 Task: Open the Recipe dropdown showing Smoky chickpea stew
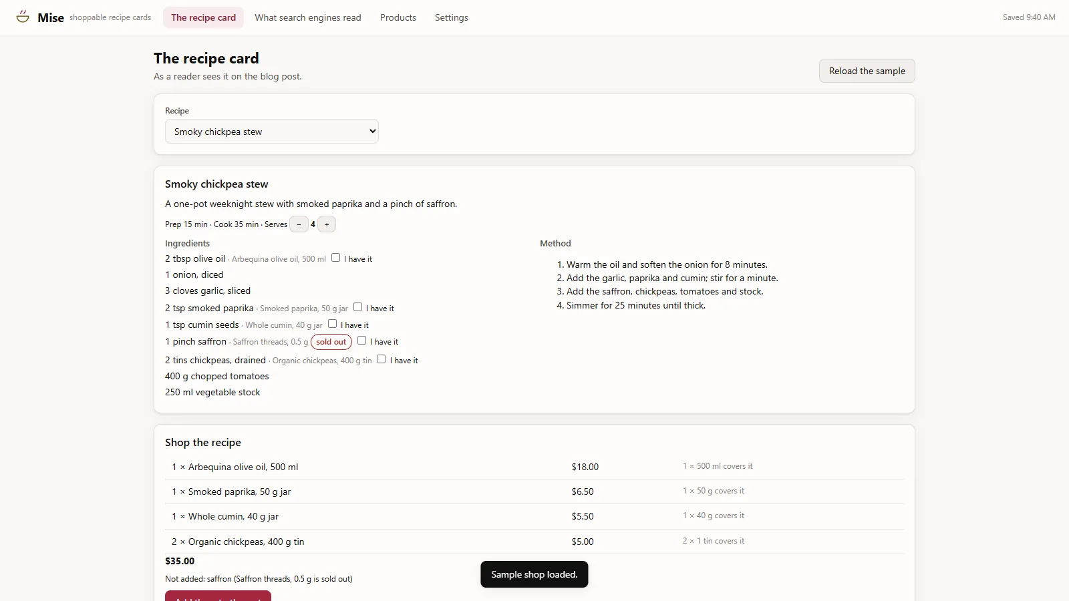[x=272, y=132]
